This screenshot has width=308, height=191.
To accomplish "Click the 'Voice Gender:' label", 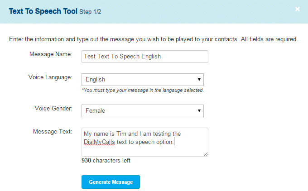I will click(53, 108).
